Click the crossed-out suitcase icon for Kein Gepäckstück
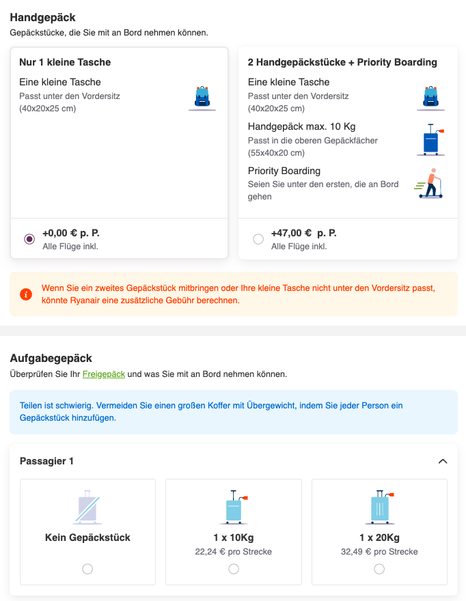The height and width of the screenshot is (601, 466). tap(87, 507)
